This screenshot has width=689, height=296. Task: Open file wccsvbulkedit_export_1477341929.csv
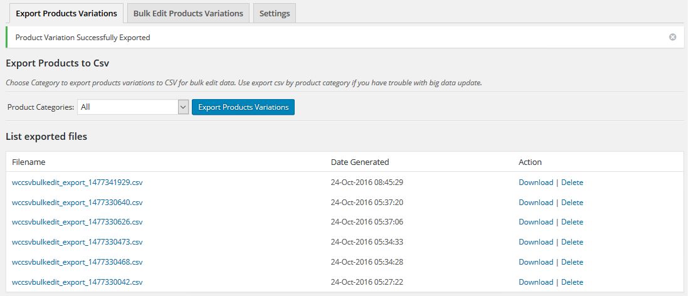point(77,182)
